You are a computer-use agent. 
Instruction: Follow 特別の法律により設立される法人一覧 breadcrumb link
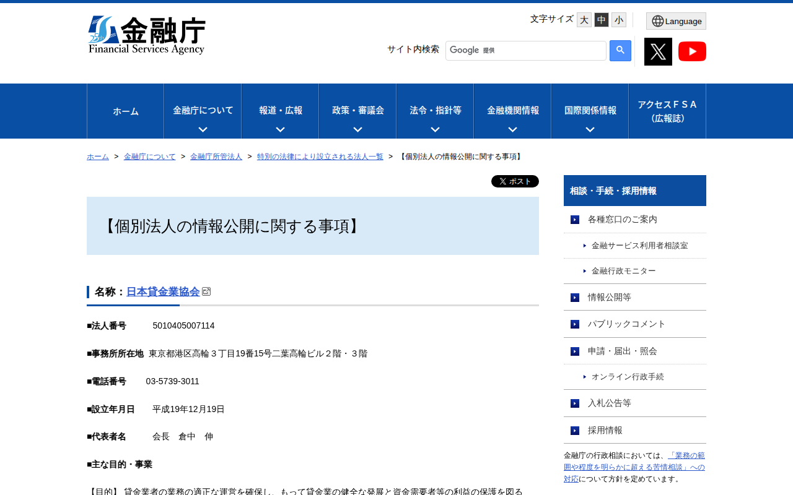pyautogui.click(x=320, y=157)
